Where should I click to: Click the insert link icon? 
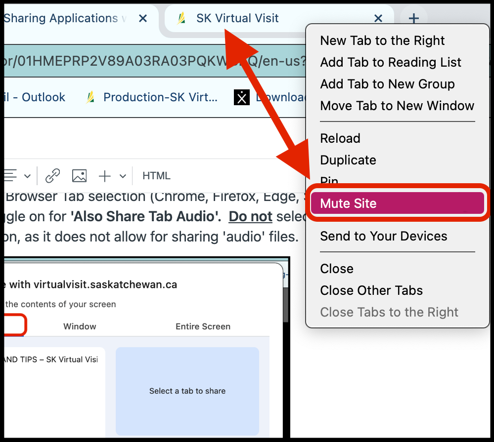click(x=52, y=175)
